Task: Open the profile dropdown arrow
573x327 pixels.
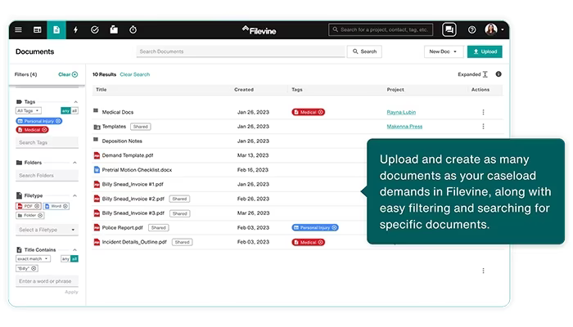Action: click(503, 29)
